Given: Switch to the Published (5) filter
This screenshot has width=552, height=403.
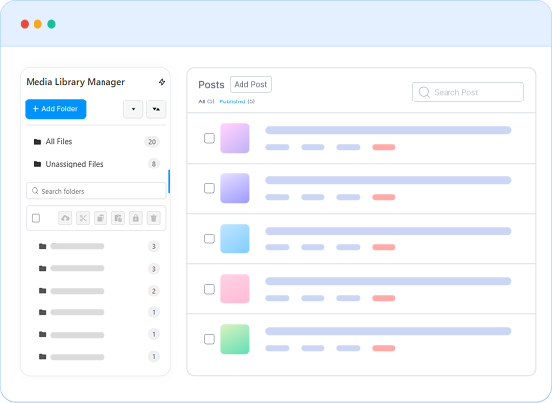Looking at the screenshot, I should pyautogui.click(x=238, y=101).
